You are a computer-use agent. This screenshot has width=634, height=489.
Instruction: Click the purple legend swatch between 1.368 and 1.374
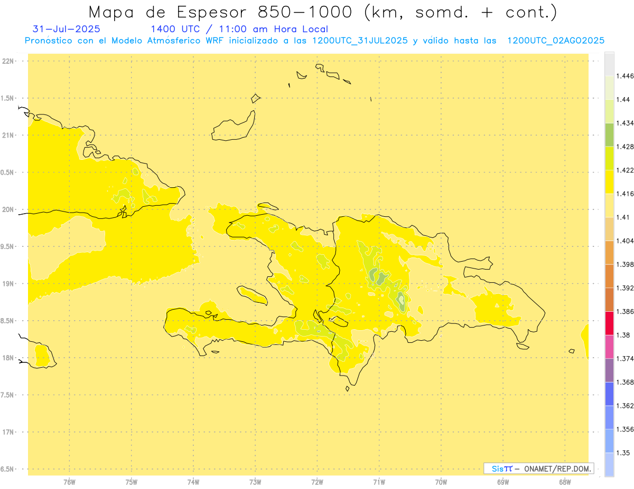pos(609,370)
